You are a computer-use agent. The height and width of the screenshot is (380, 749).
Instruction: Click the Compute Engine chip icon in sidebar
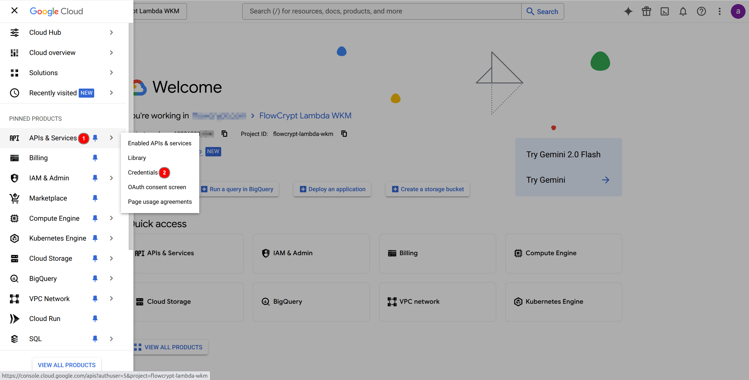click(x=14, y=218)
